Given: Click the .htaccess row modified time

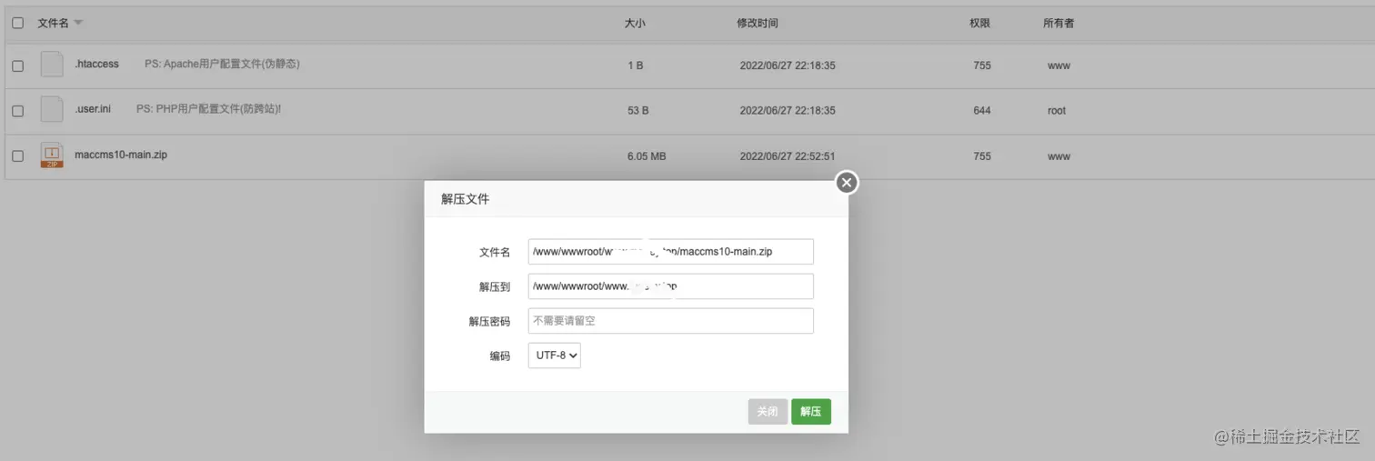Looking at the screenshot, I should point(788,65).
